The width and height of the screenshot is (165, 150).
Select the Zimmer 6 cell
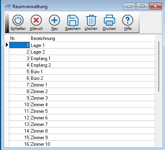[92, 118]
